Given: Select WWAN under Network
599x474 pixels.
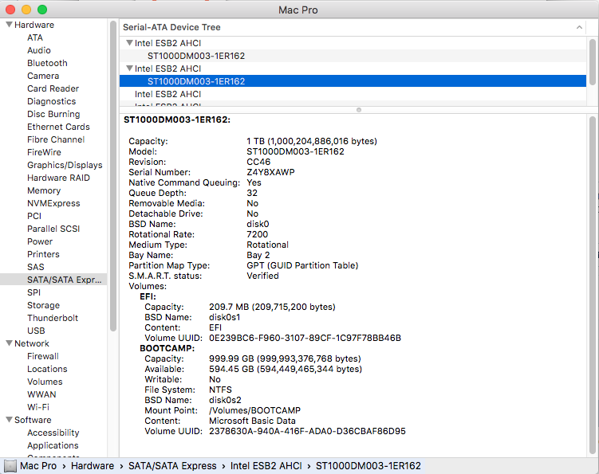Looking at the screenshot, I should click(41, 394).
